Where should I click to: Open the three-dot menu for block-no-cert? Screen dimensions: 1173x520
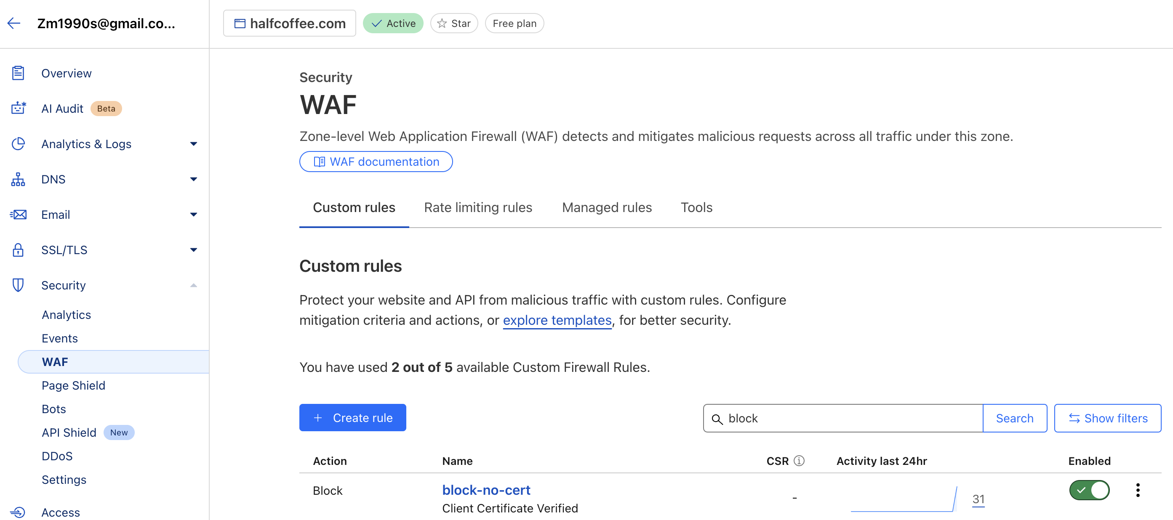[1138, 490]
